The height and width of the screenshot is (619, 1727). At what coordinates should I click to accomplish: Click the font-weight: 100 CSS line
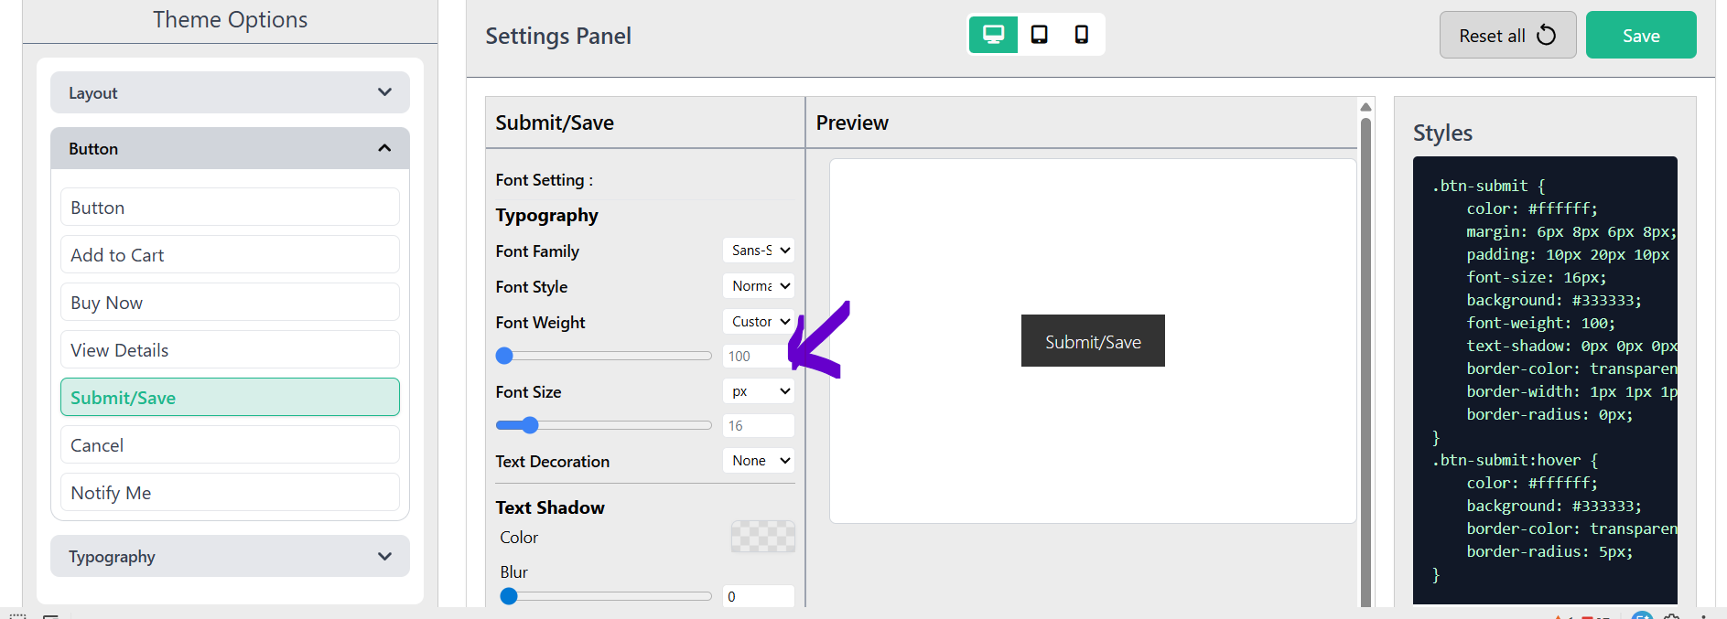point(1540,323)
